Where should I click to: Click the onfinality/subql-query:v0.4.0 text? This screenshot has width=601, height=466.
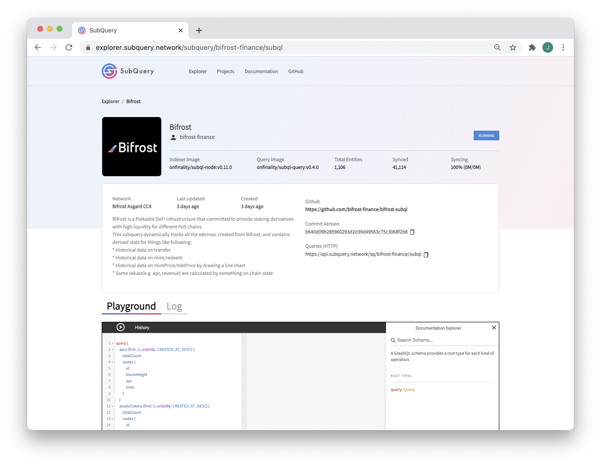click(x=288, y=167)
